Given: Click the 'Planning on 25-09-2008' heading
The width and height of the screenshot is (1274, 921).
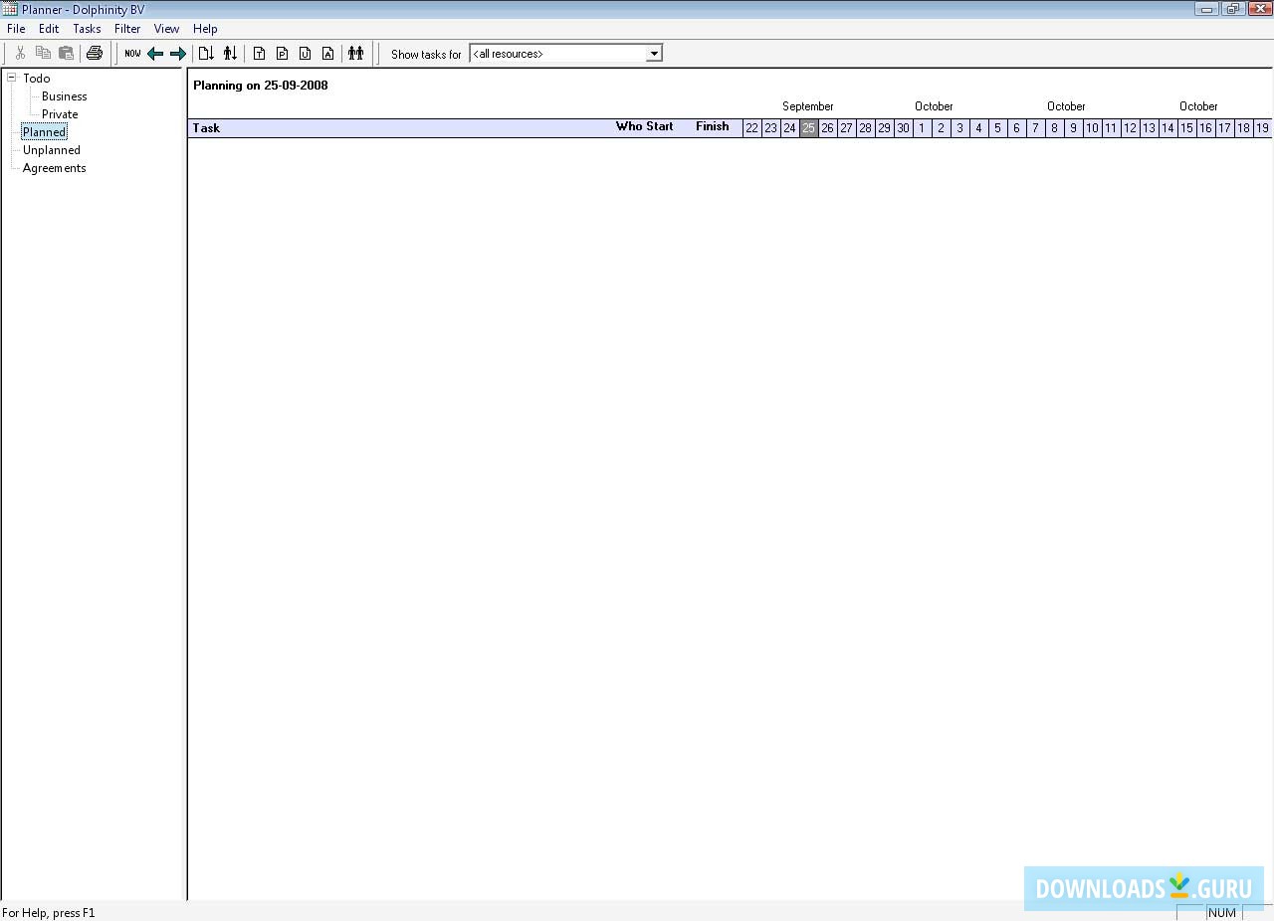Looking at the screenshot, I should coord(261,86).
